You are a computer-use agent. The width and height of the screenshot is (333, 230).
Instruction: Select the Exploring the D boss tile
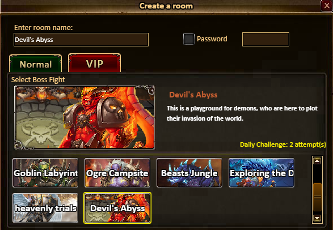point(262,173)
